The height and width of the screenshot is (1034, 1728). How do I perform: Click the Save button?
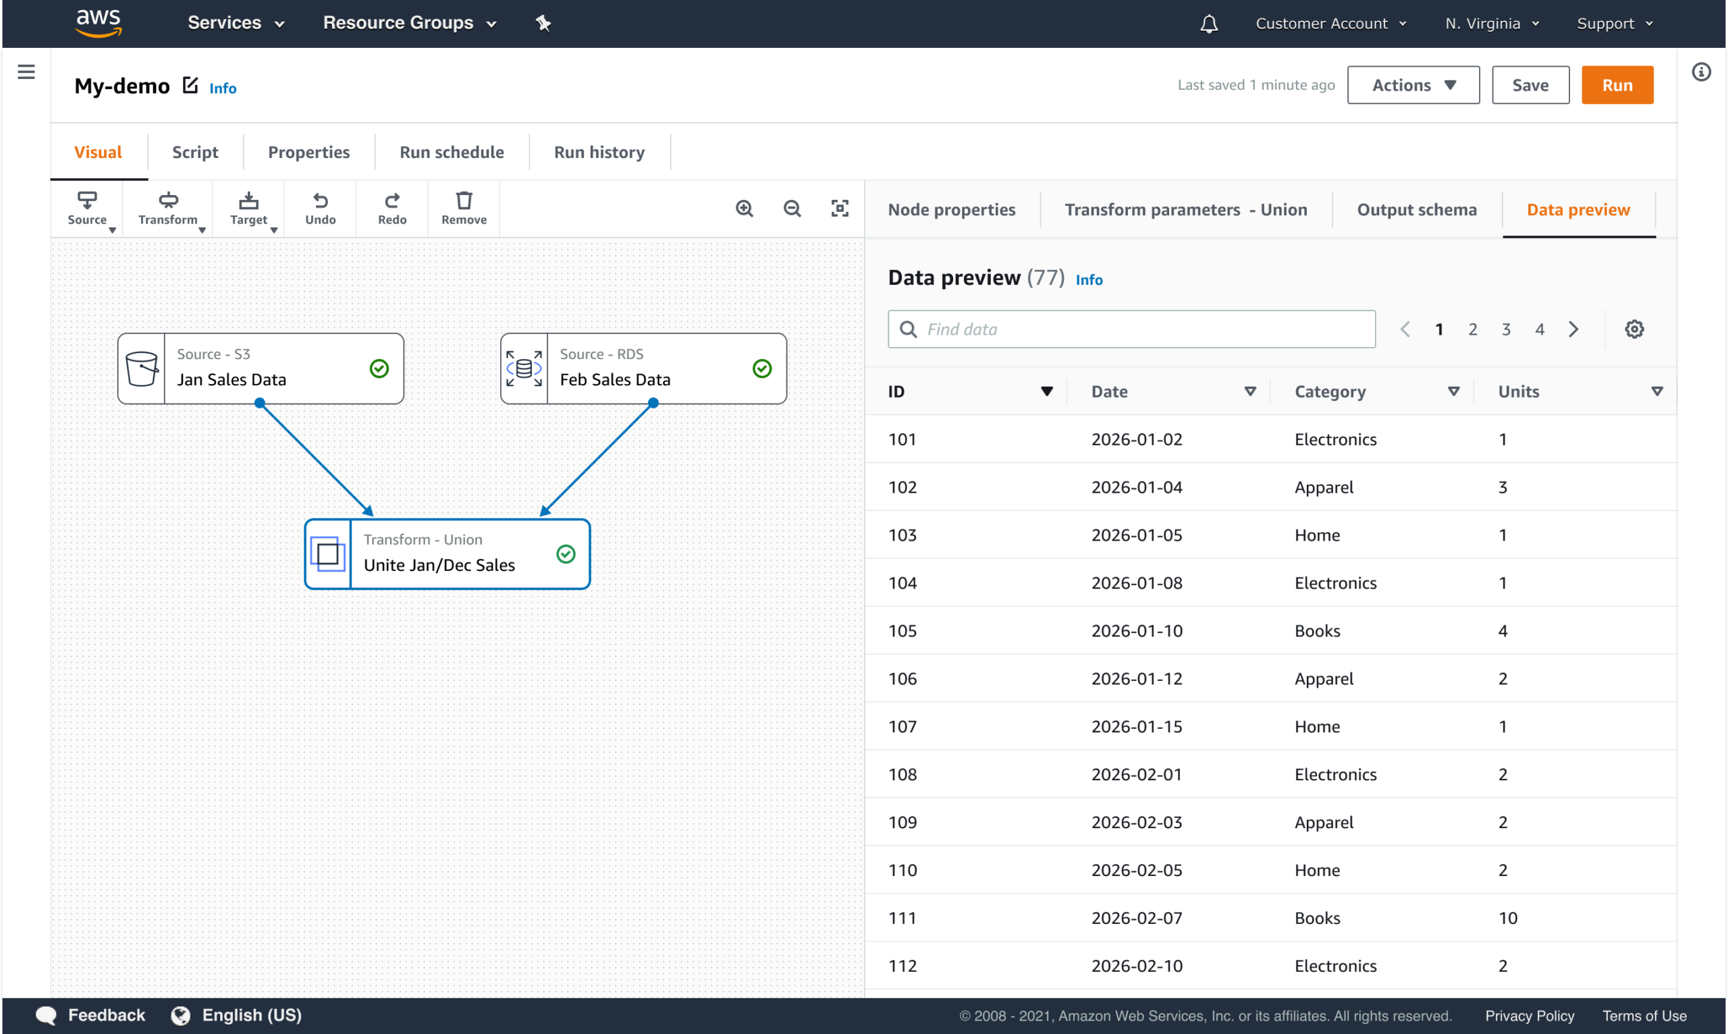click(1530, 85)
